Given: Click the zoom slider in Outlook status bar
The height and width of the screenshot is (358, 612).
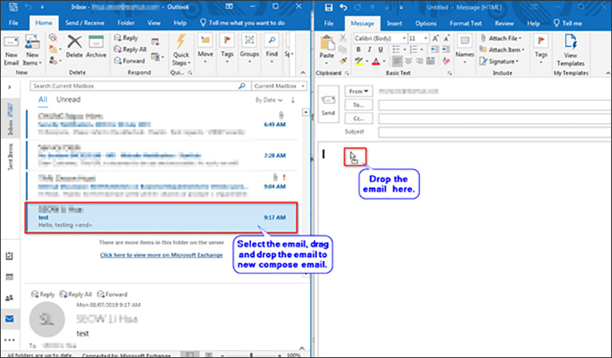Looking at the screenshot, I should click(x=251, y=355).
